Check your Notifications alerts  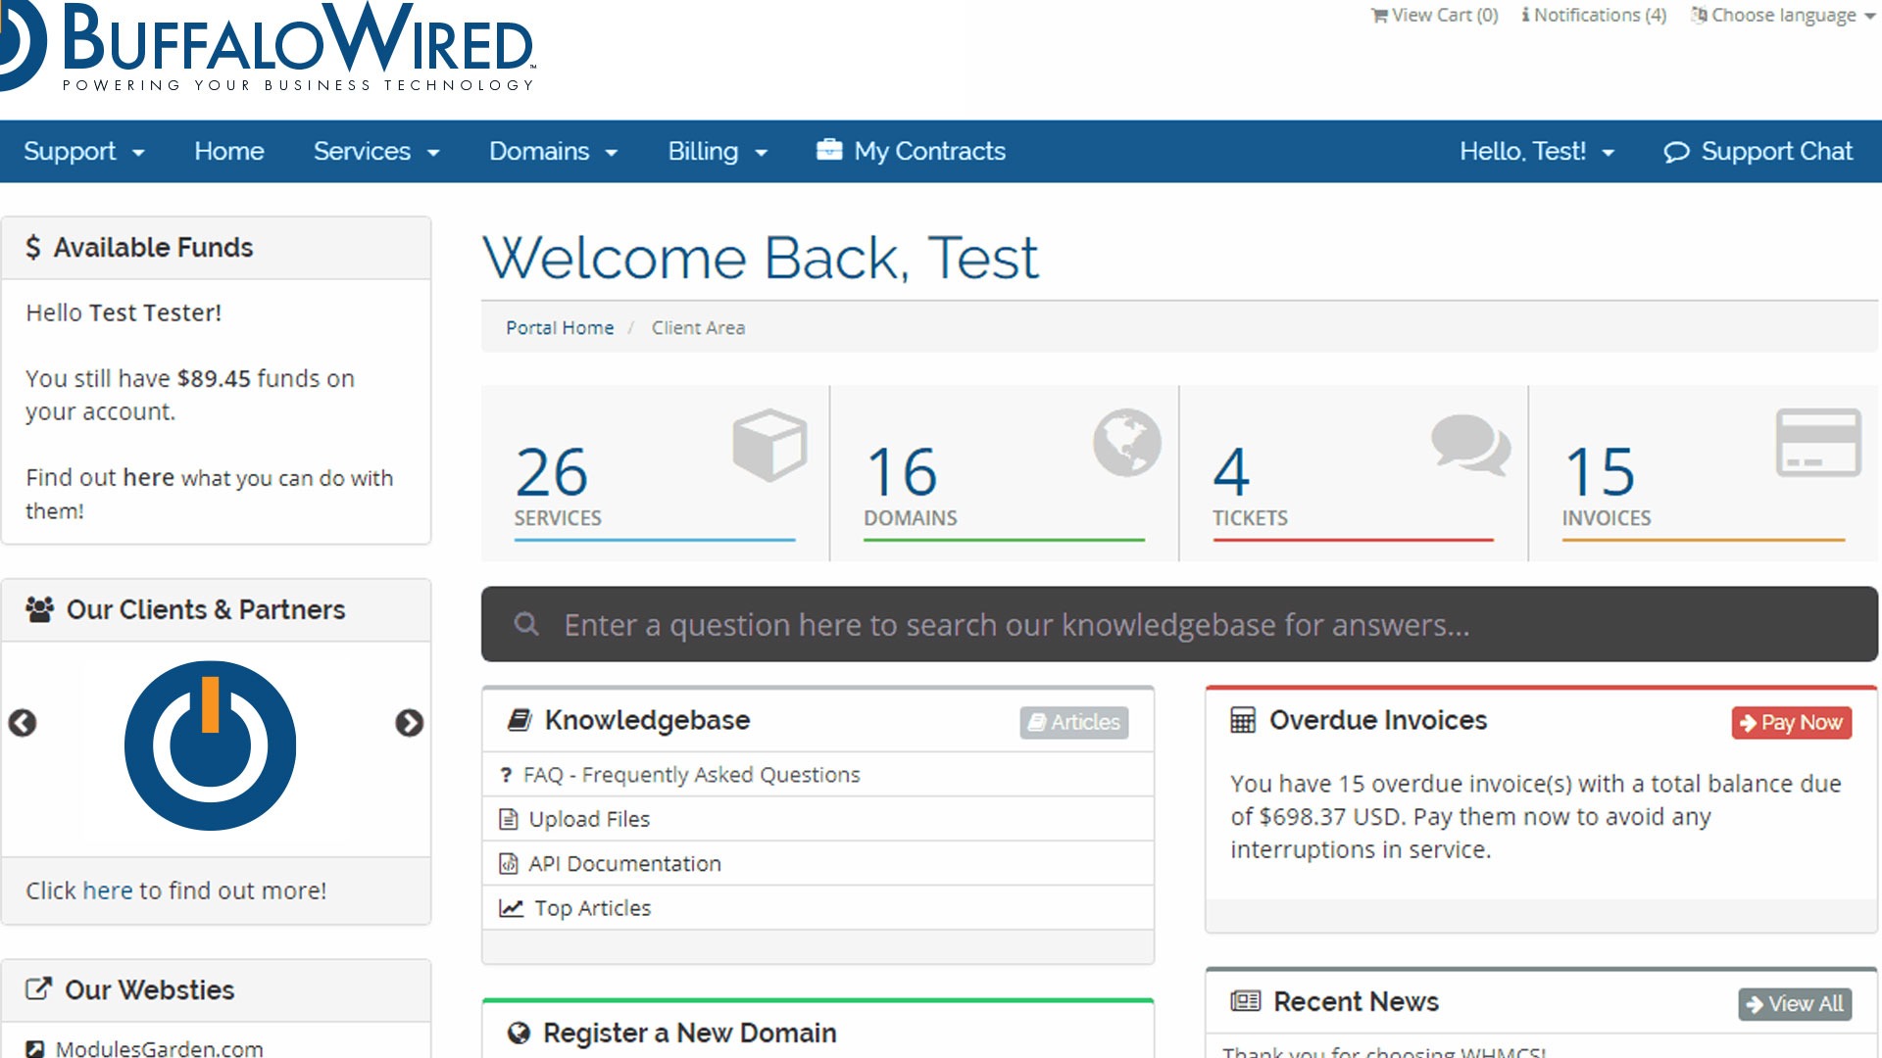click(1593, 15)
